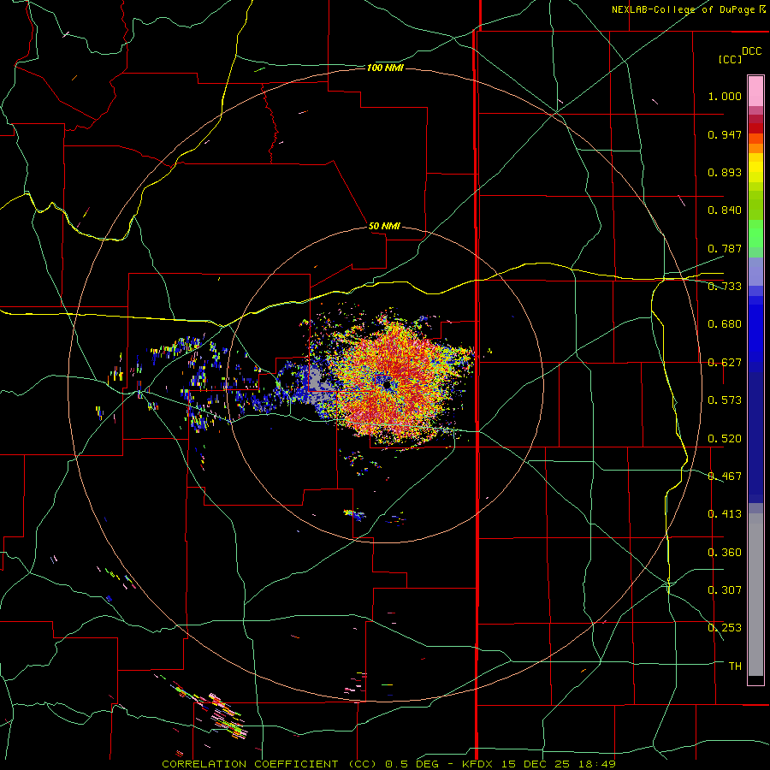770x770 pixels.
Task: Click the TH threshold label
Action: click(x=735, y=666)
